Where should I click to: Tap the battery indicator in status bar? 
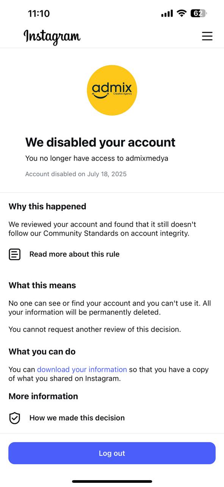[198, 13]
